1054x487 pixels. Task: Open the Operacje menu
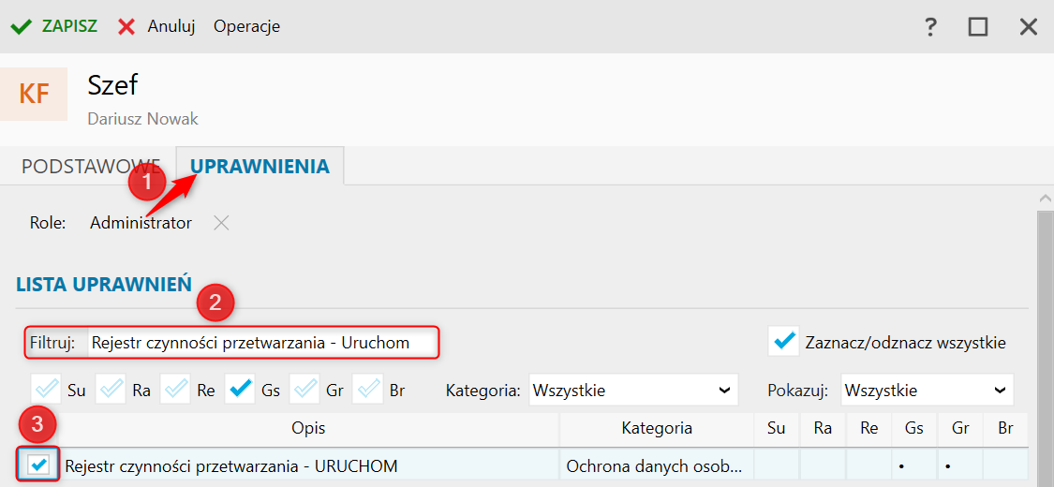[246, 27]
